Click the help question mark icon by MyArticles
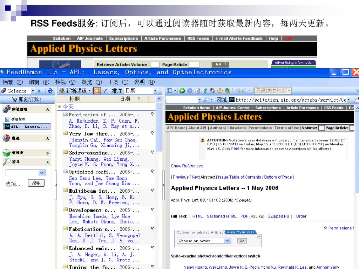359x269 pixels. pyautogui.click(x=259, y=237)
